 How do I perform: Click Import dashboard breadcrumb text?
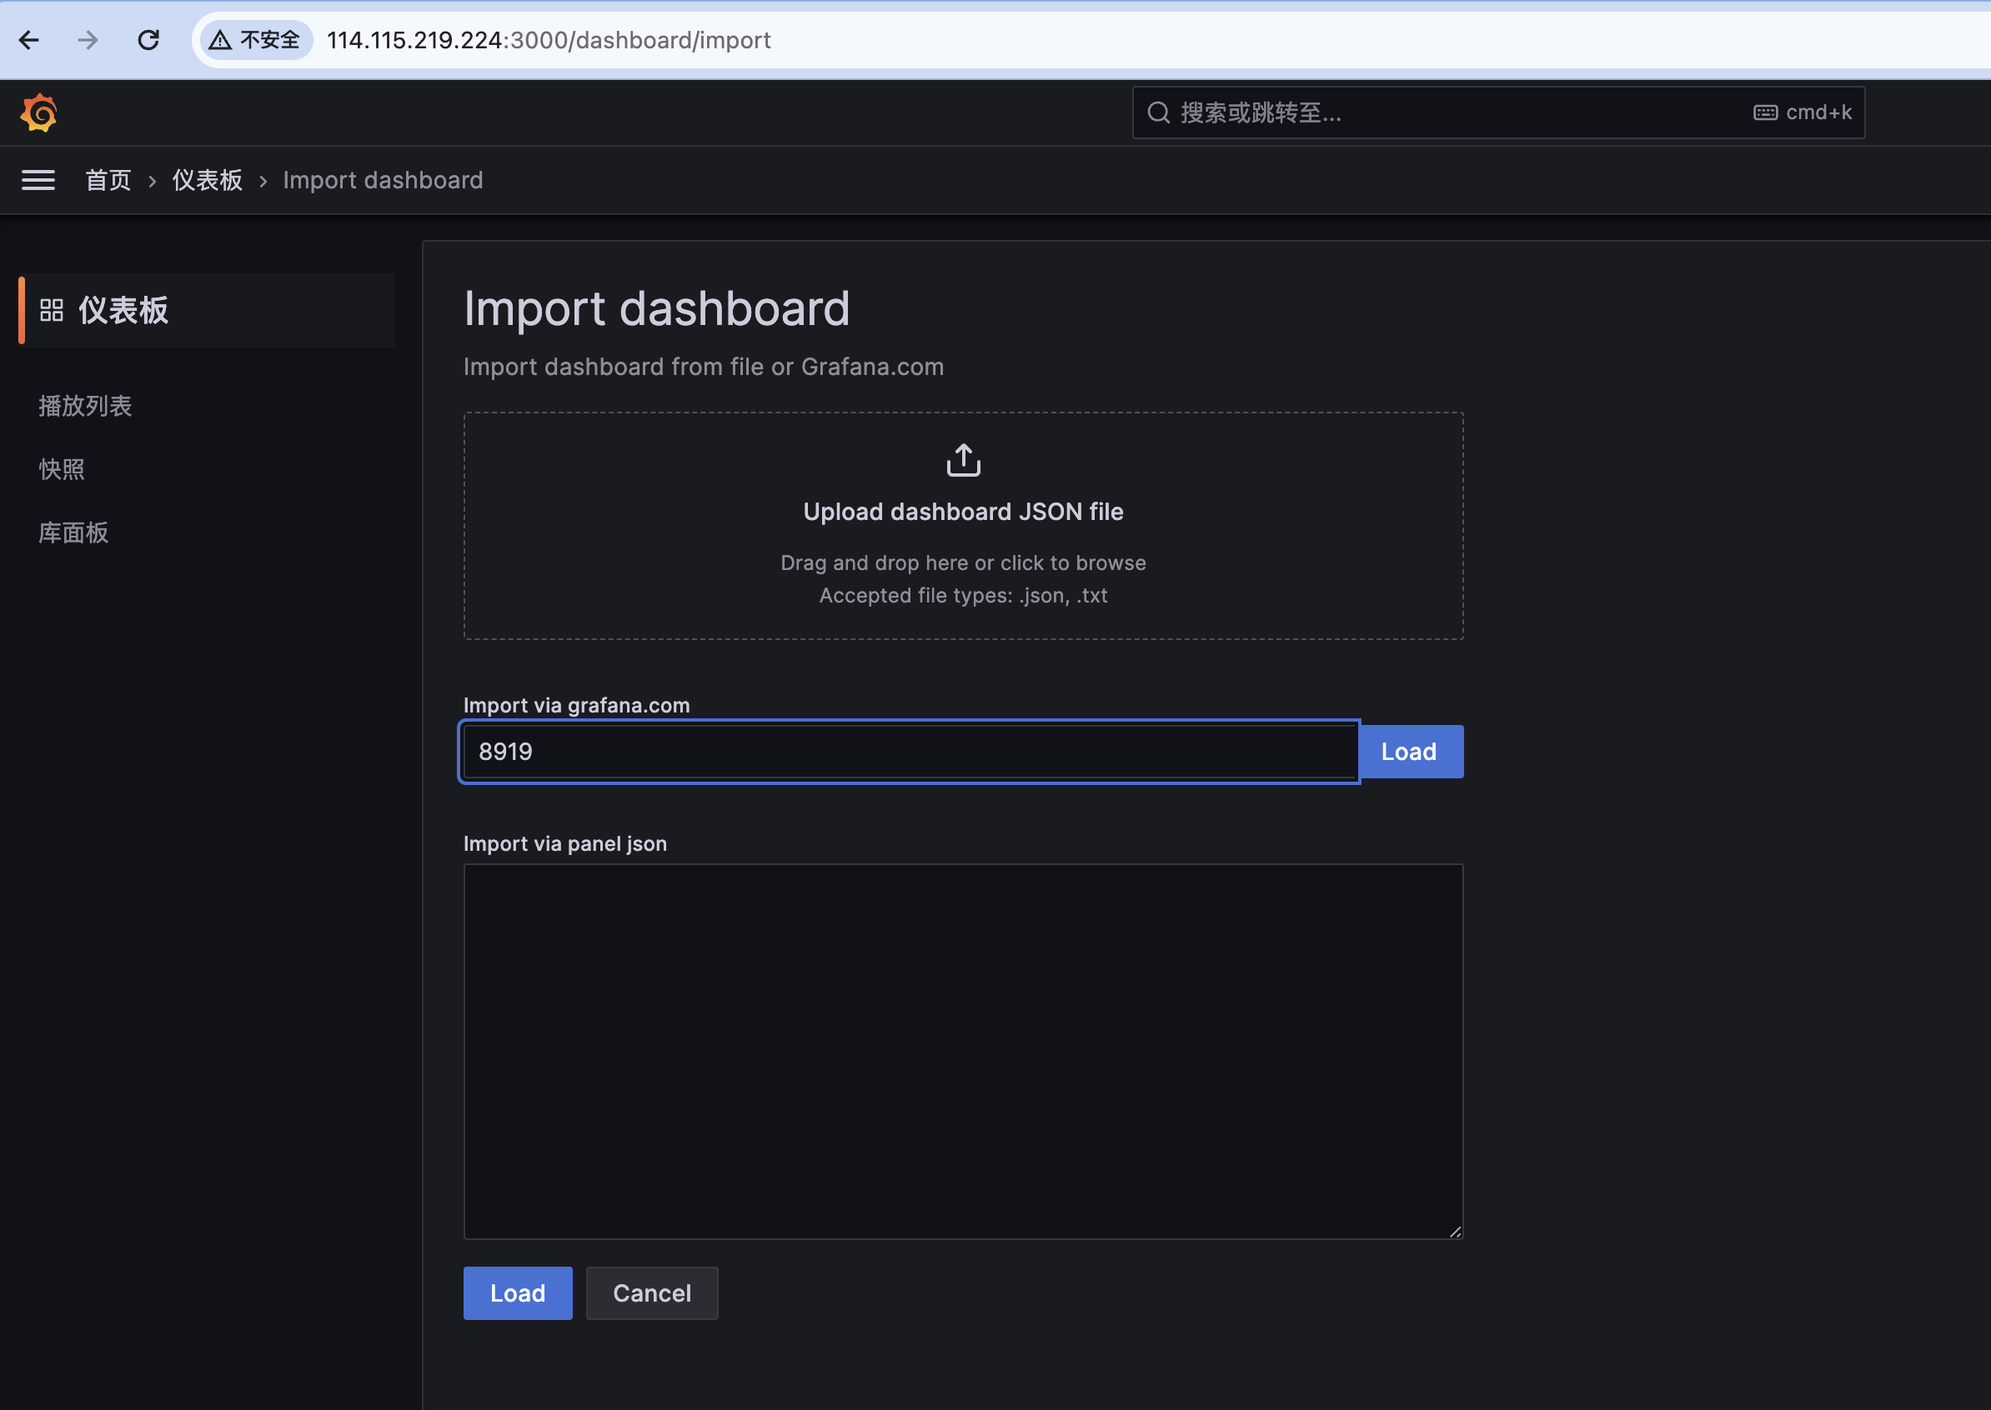pos(383,180)
